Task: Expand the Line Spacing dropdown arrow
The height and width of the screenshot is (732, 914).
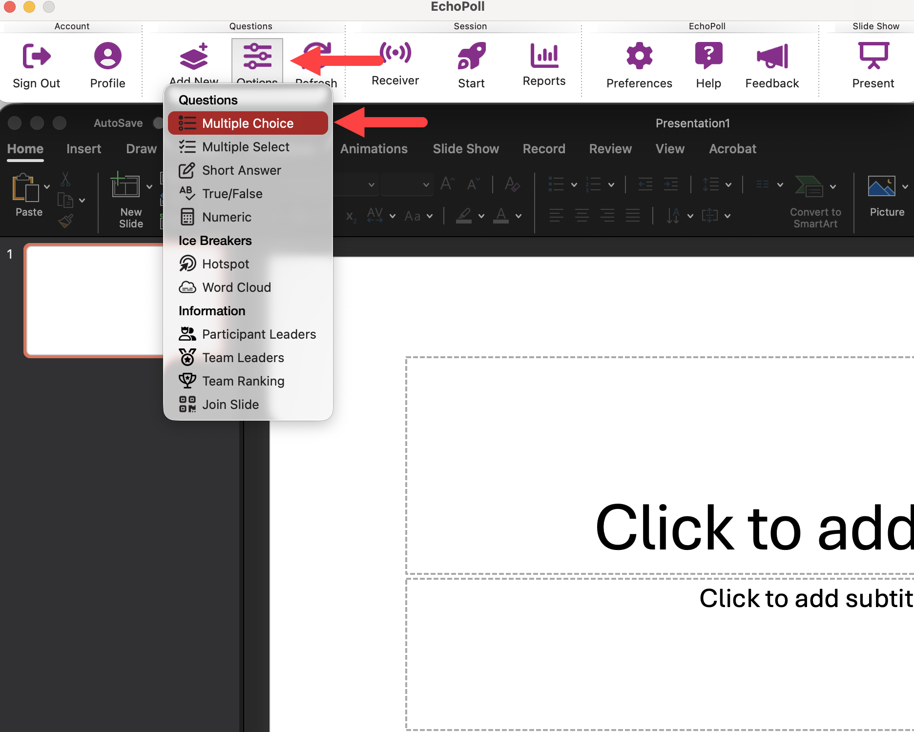Action: [x=728, y=184]
